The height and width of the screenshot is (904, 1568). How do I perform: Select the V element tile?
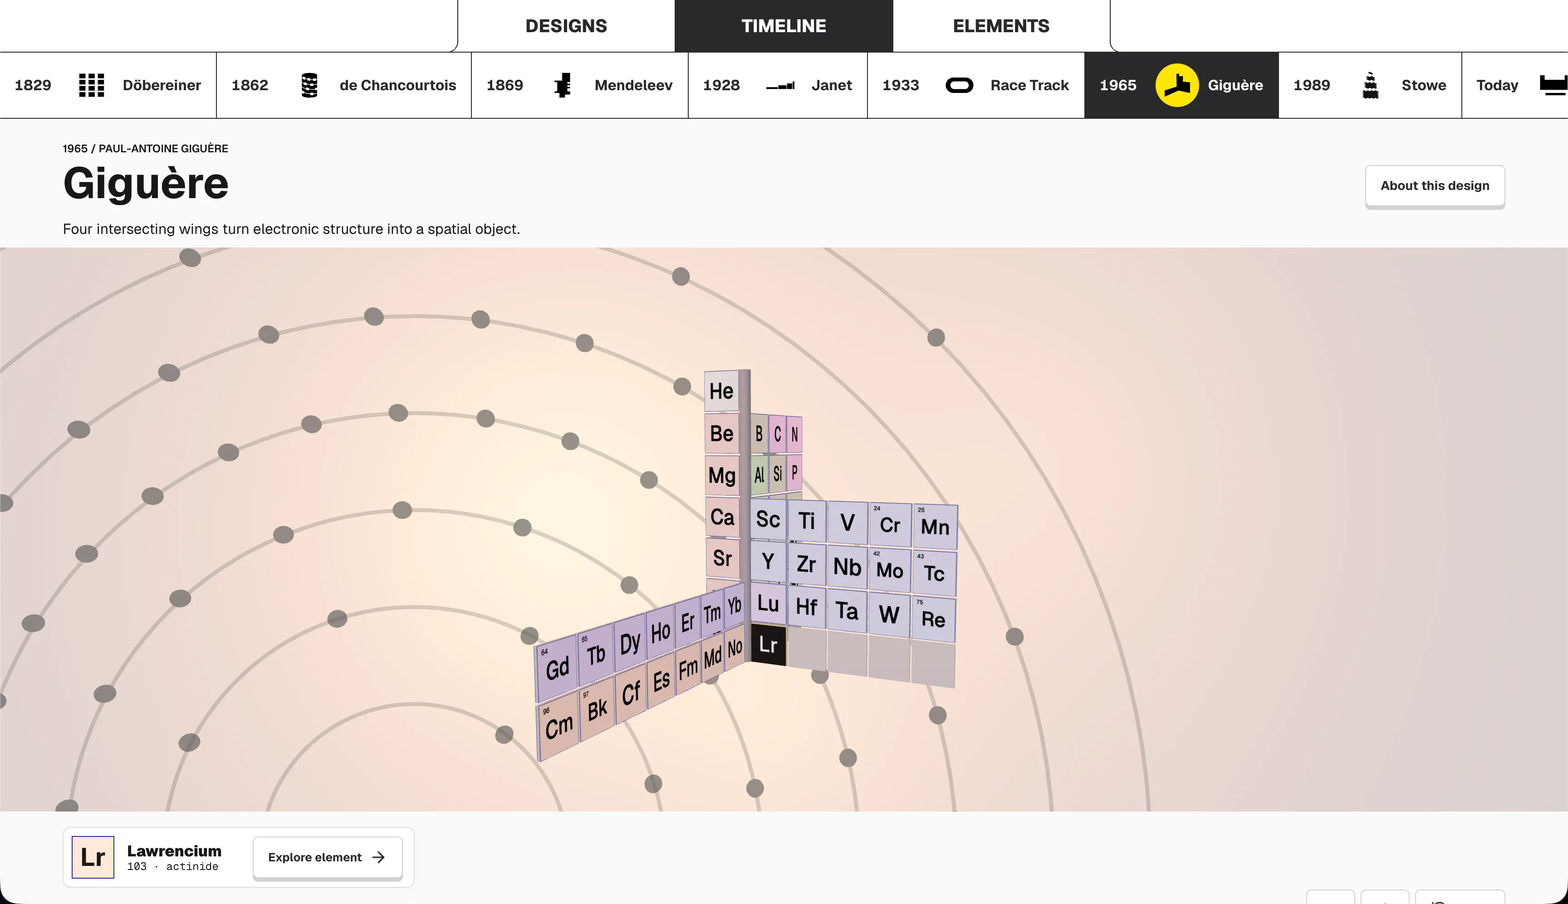pyautogui.click(x=848, y=522)
